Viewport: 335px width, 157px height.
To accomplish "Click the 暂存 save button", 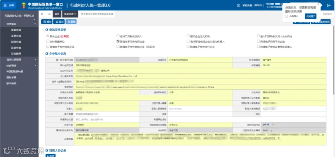I will (x=47, y=22).
